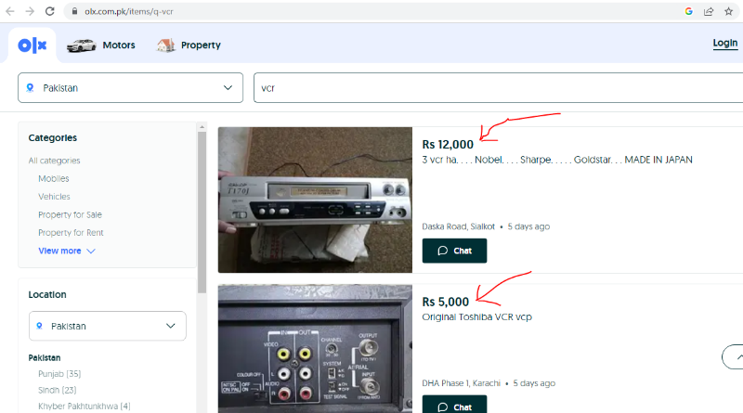Viewport: 743px width, 413px height.
Task: Open Property for Sale category
Action: [x=70, y=214]
